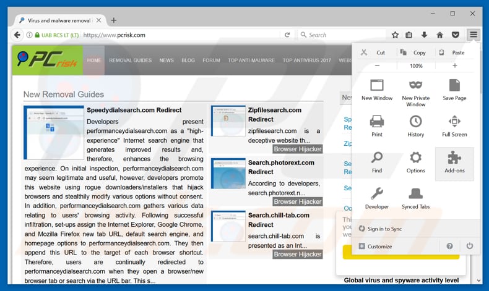The height and width of the screenshot is (291, 489).
Task: Click the PCrisk logo
Action: pos(48,60)
